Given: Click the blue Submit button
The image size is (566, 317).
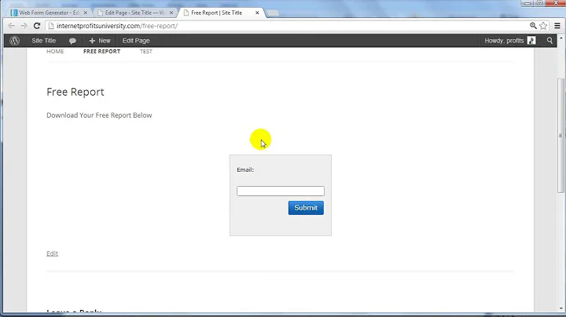Looking at the screenshot, I should pos(306,208).
